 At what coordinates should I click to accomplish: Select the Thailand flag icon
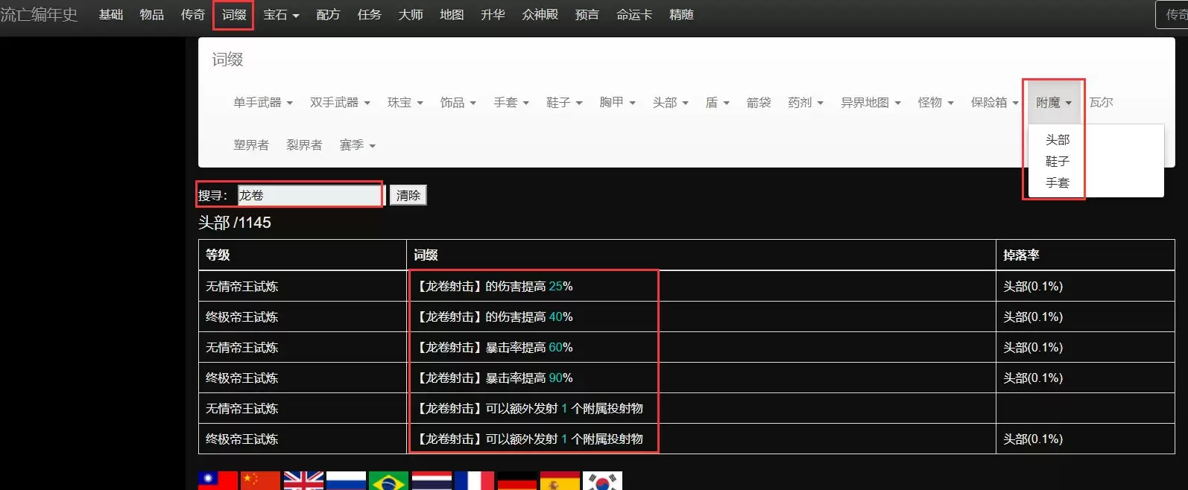click(x=432, y=481)
